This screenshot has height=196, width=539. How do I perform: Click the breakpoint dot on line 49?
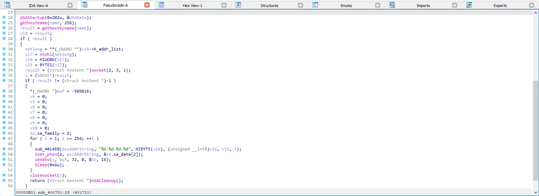[x=4, y=149]
